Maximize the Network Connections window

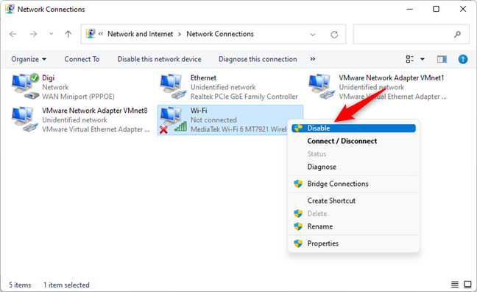pos(436,9)
